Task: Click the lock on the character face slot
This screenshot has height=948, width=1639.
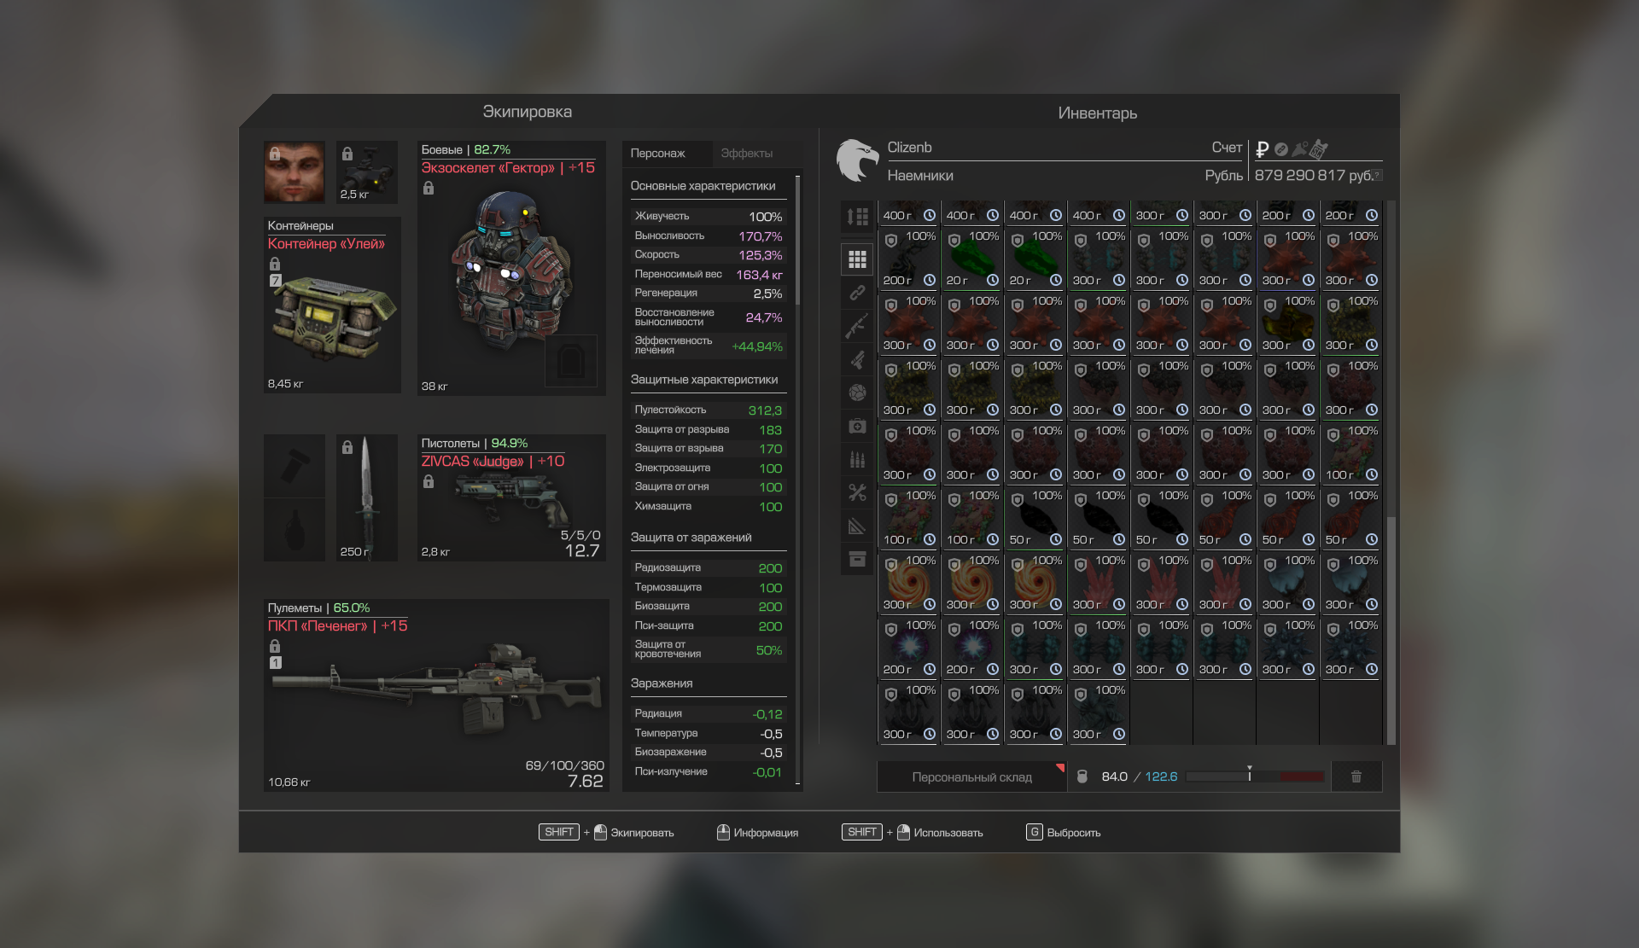Action: click(275, 154)
